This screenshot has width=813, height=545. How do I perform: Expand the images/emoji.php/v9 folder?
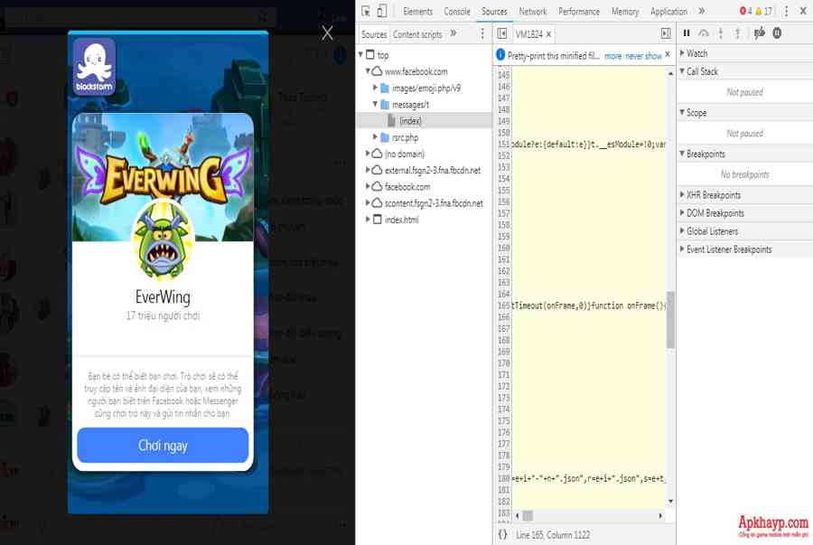375,88
